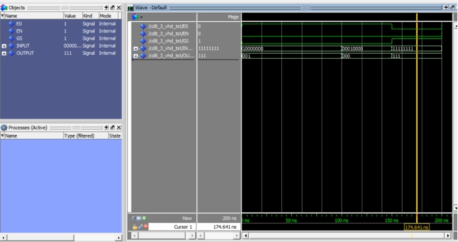Expand the OUTPUT signal in Objects
Screen dimensions: 458x242
(4, 53)
